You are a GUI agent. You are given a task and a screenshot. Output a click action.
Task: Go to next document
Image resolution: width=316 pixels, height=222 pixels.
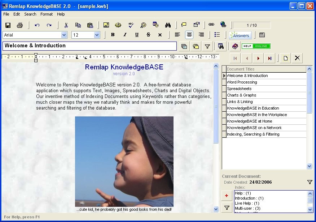pos(258,58)
